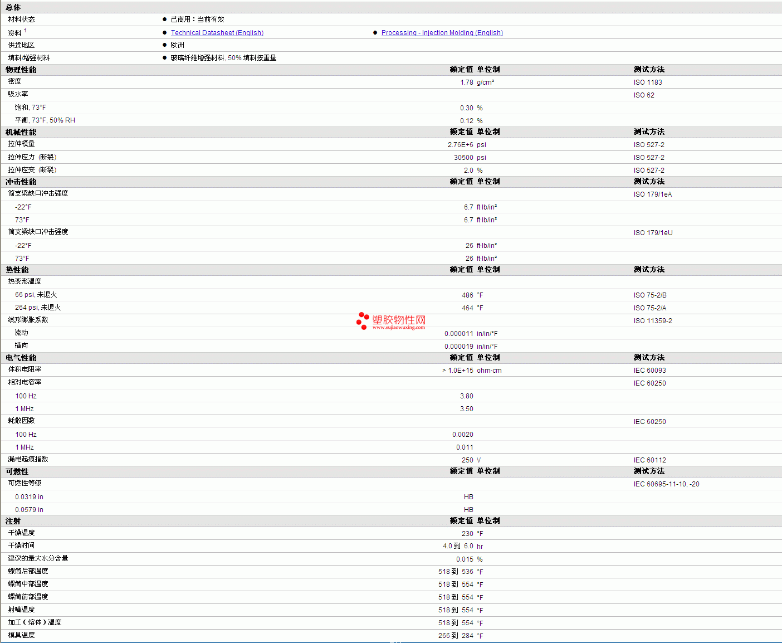Select the 材料状态 row label
This screenshot has height=643, width=782.
(21, 20)
